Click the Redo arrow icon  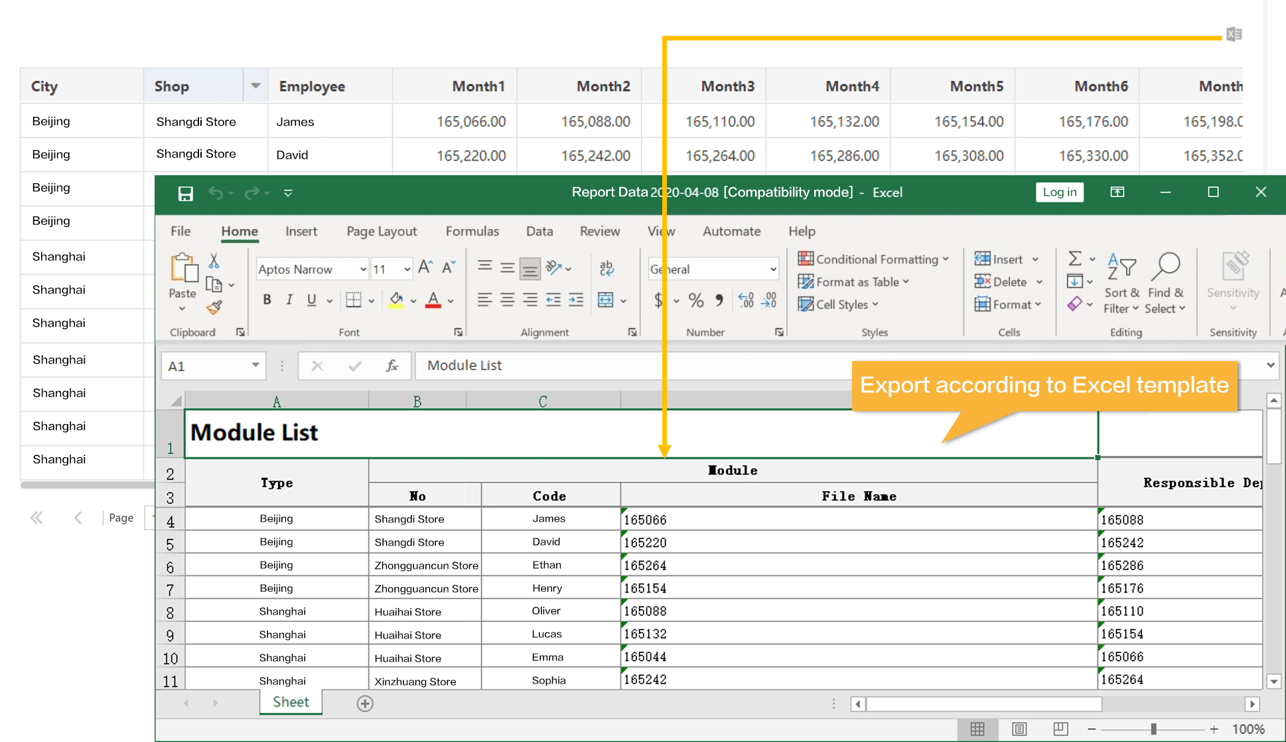click(x=251, y=193)
